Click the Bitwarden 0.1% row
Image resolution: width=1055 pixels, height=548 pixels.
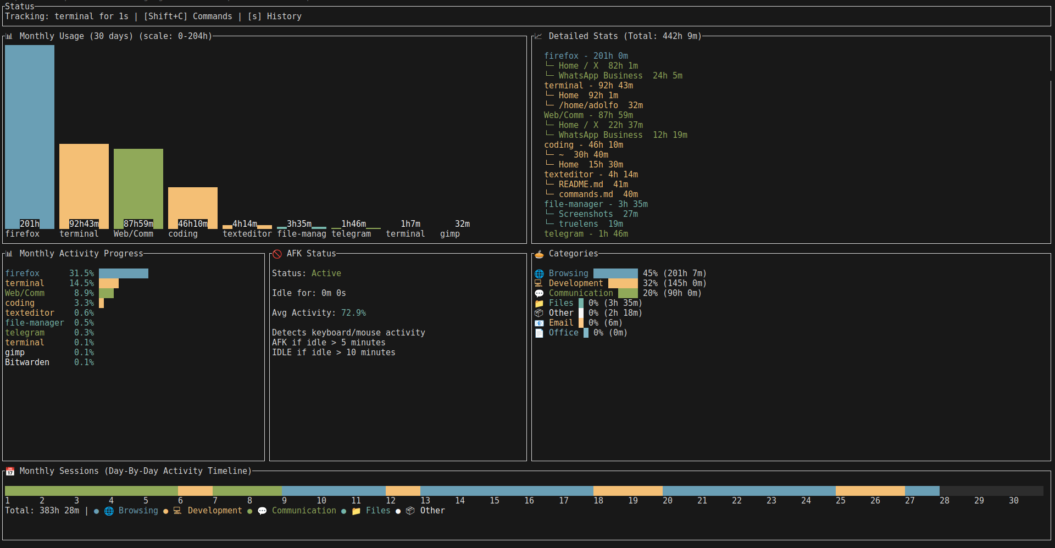tap(49, 362)
